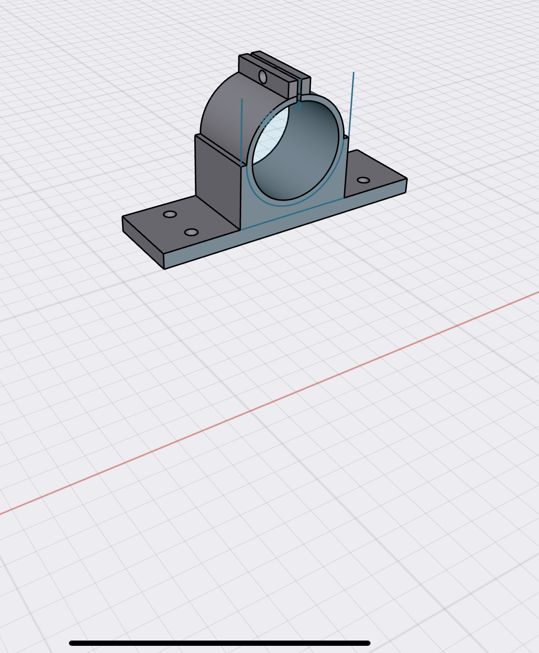Viewport: 539px width, 653px height.
Task: Tap the home indicator bar at bottom
Action: pyautogui.click(x=220, y=643)
